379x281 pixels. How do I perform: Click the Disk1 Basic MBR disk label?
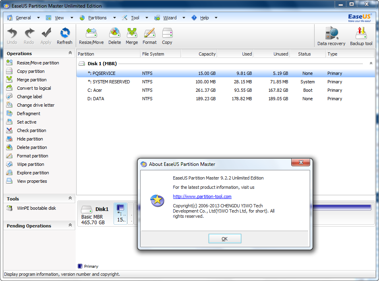click(95, 215)
